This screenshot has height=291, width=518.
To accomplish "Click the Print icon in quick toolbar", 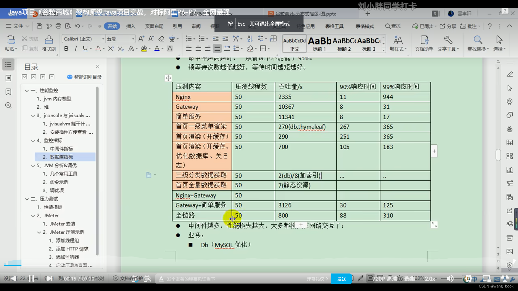I will (58, 26).
